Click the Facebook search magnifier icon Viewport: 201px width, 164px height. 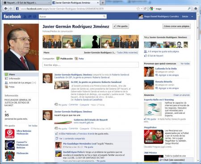coord(105,17)
